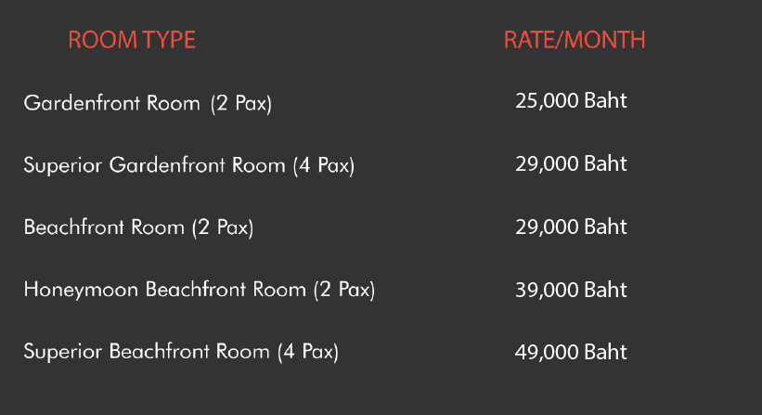Click the RATE/MONTH header
This screenshot has width=762, height=415.
(575, 40)
